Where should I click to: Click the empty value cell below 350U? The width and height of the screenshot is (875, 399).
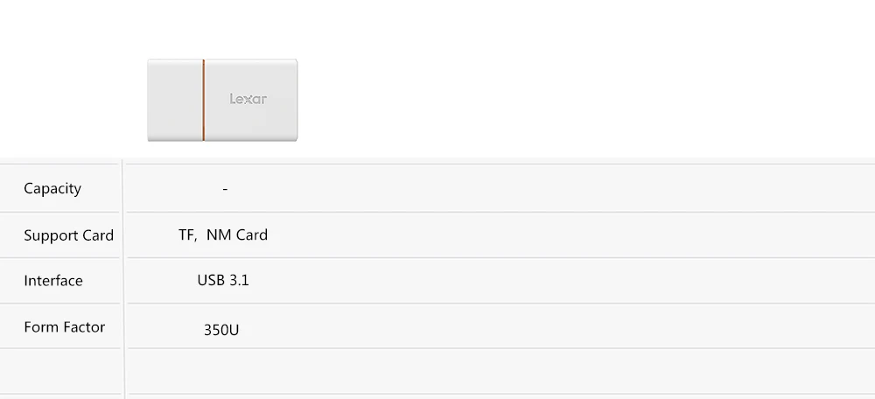coord(500,371)
